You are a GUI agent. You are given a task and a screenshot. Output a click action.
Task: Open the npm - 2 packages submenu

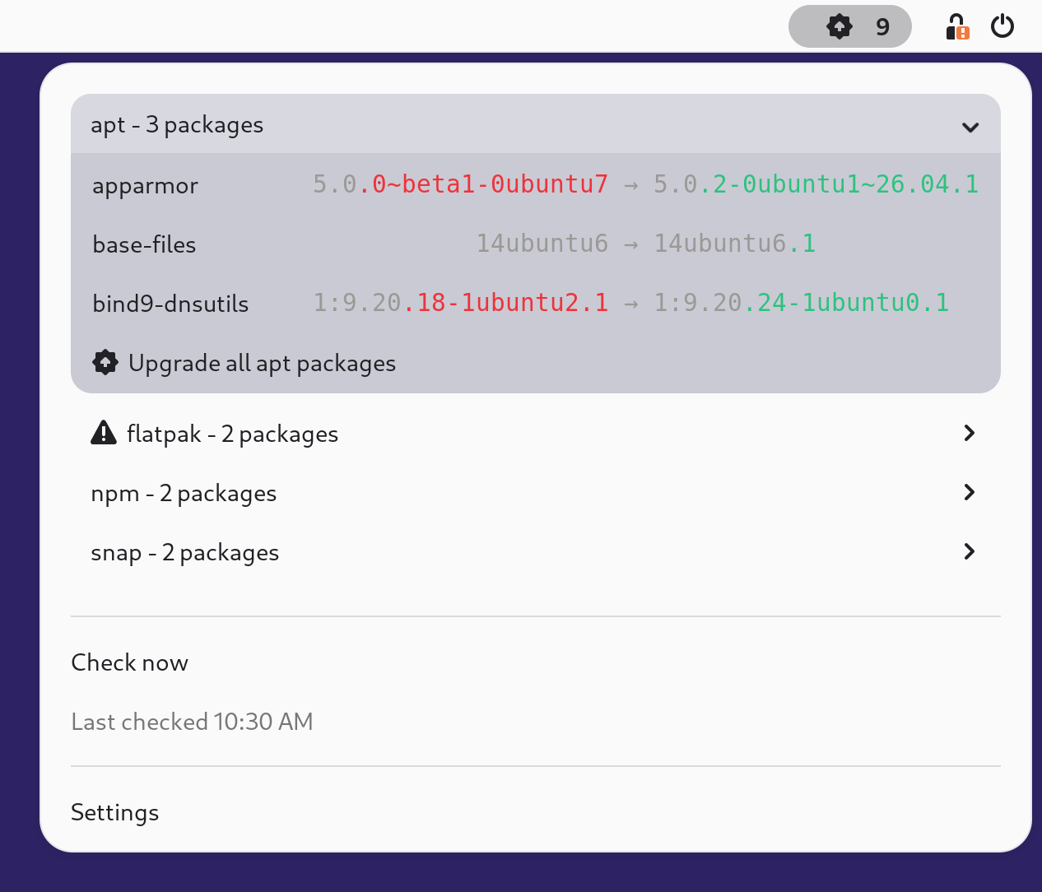[x=536, y=492]
